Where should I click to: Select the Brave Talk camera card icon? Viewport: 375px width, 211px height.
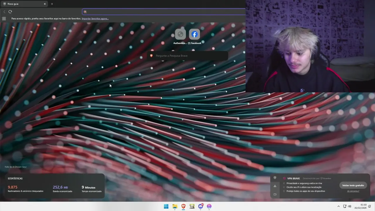(275, 194)
